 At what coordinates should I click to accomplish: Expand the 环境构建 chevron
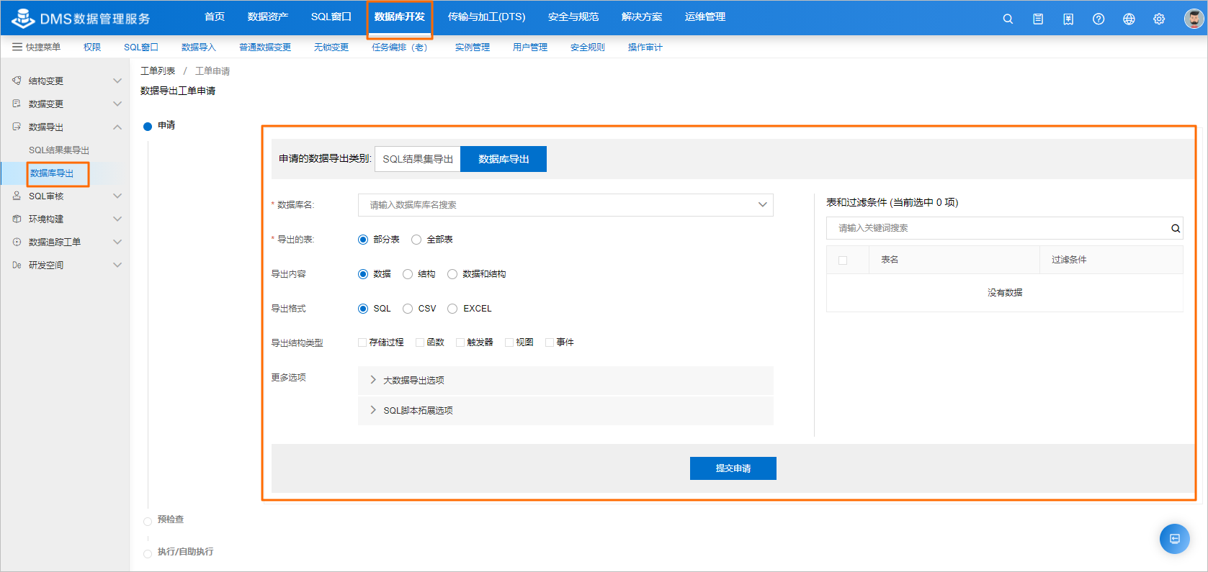pos(117,219)
